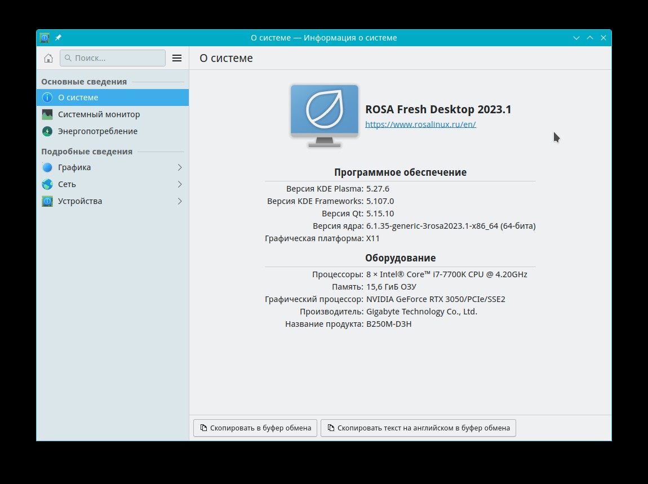Focus the Поиск search field

pyautogui.click(x=112, y=58)
